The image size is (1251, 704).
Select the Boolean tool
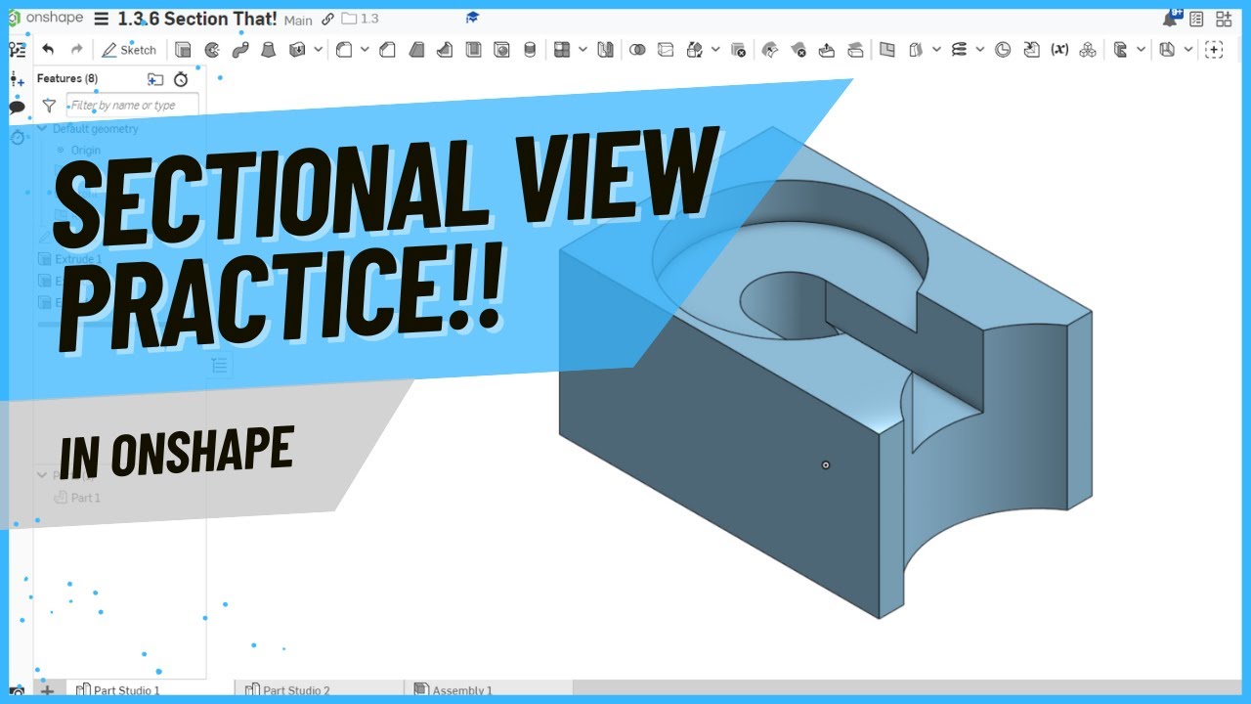pos(637,50)
